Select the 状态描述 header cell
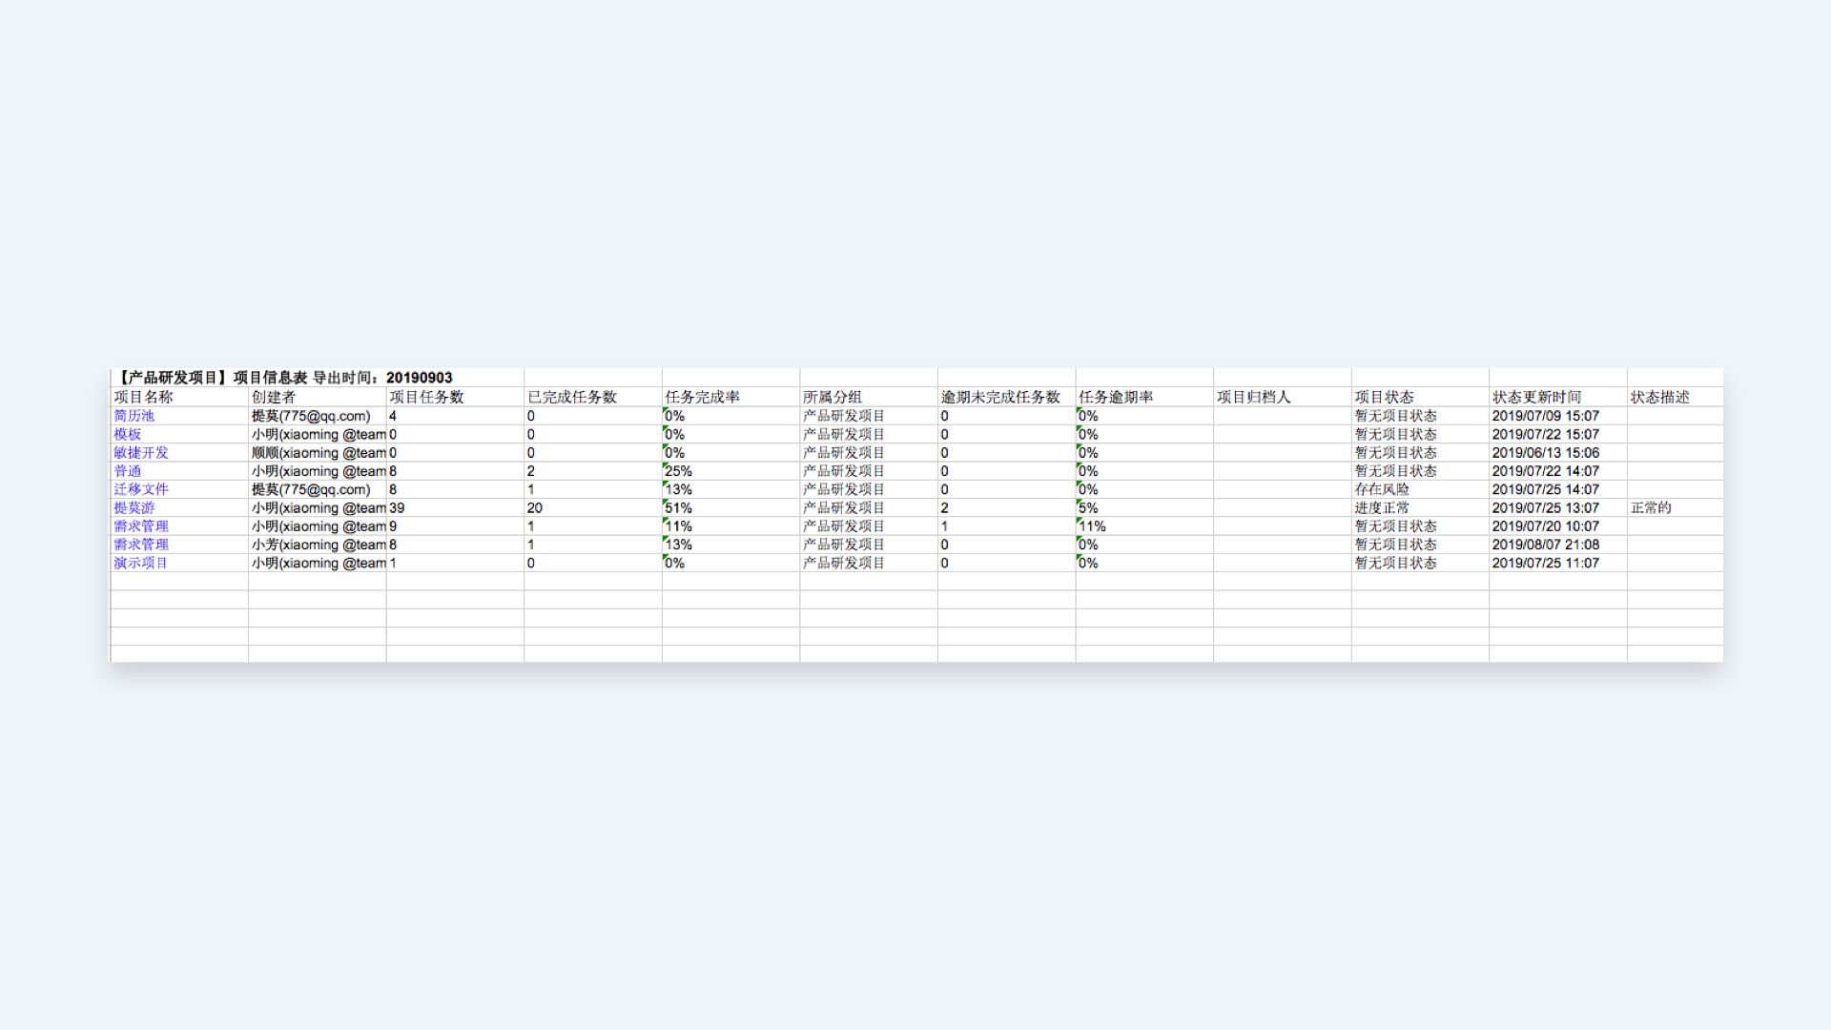The image size is (1831, 1030). point(1675,397)
